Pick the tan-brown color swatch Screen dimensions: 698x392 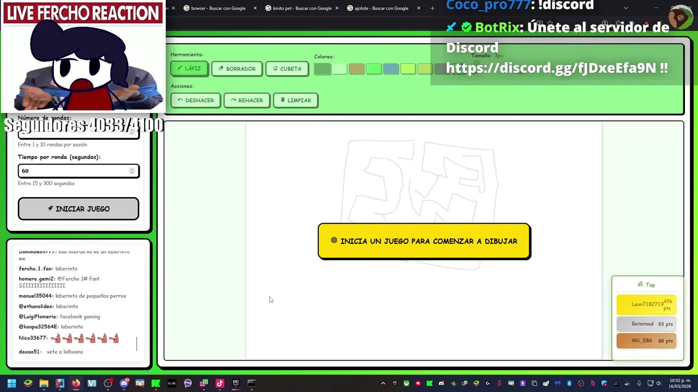click(x=356, y=69)
